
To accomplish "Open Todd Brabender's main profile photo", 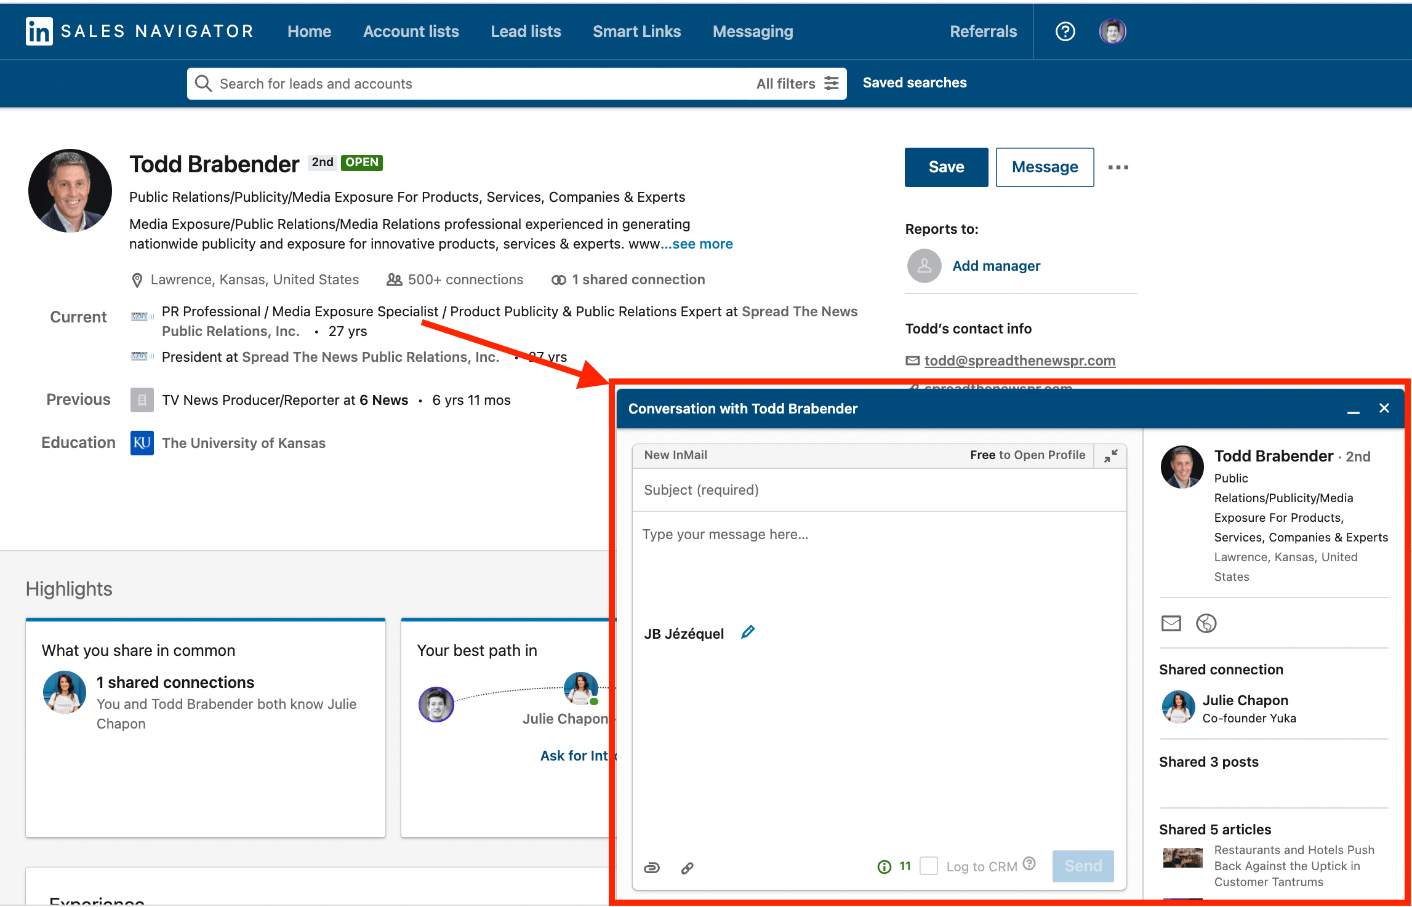I will pos(70,191).
